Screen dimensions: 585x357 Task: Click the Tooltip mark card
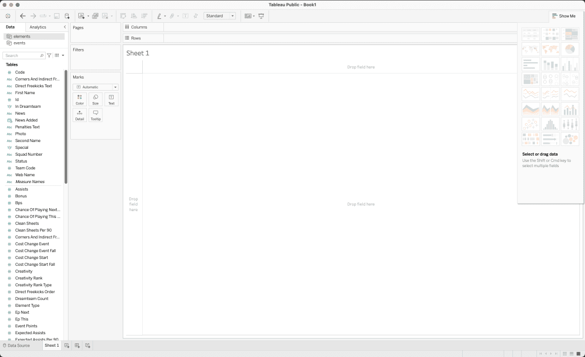point(95,115)
